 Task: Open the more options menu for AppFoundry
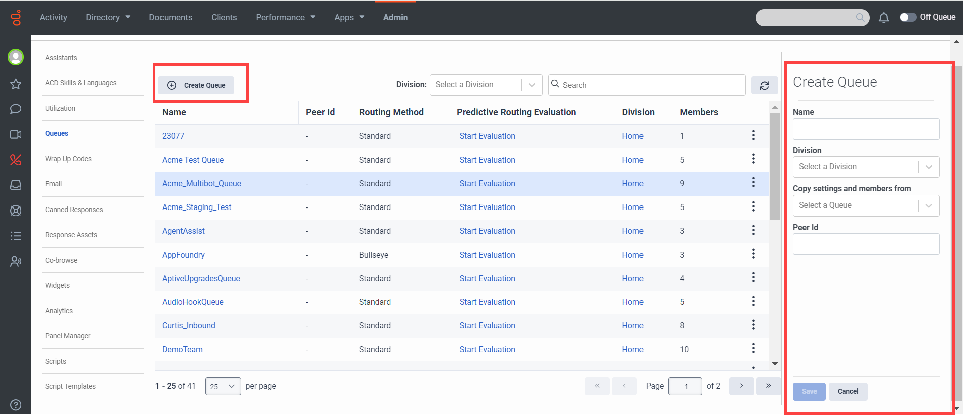753,254
